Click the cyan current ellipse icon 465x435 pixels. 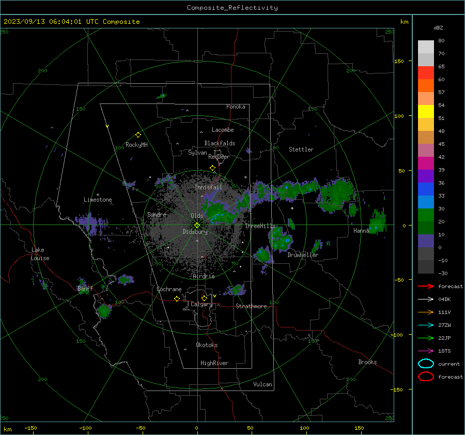[x=426, y=364]
